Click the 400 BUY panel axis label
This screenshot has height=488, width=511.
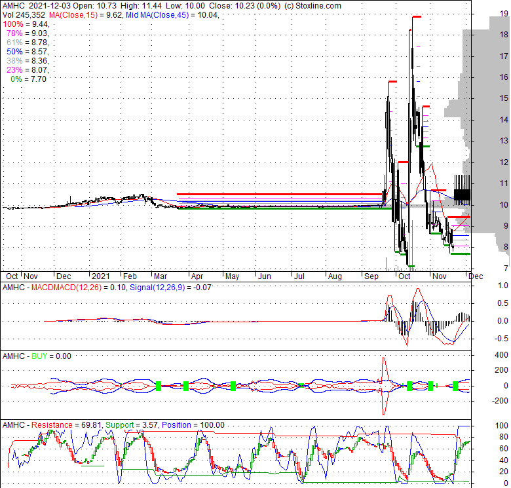click(x=502, y=355)
